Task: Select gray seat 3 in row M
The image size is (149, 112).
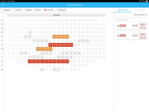Action: [42, 70]
